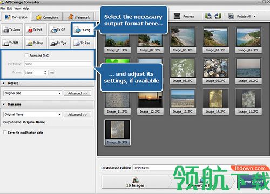The height and width of the screenshot is (194, 270).
Task: Open the Original Name dropdown
Action: [x=32, y=114]
